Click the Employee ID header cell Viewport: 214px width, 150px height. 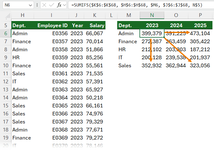[x=51, y=25]
